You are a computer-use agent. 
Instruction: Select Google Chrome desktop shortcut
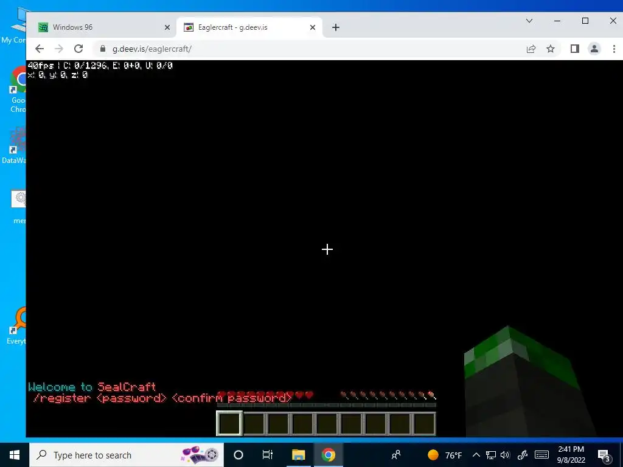coord(18,90)
